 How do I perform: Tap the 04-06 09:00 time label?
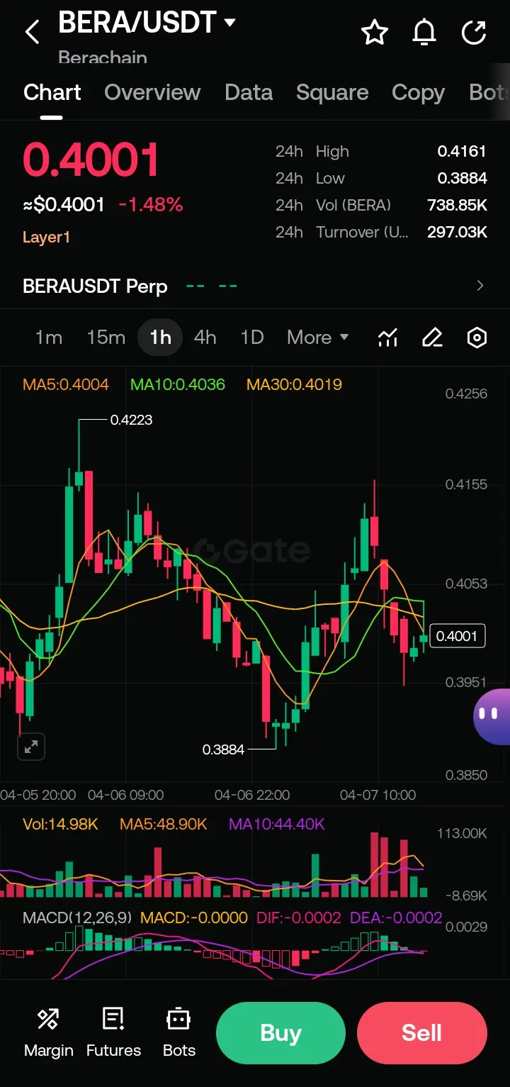[125, 795]
